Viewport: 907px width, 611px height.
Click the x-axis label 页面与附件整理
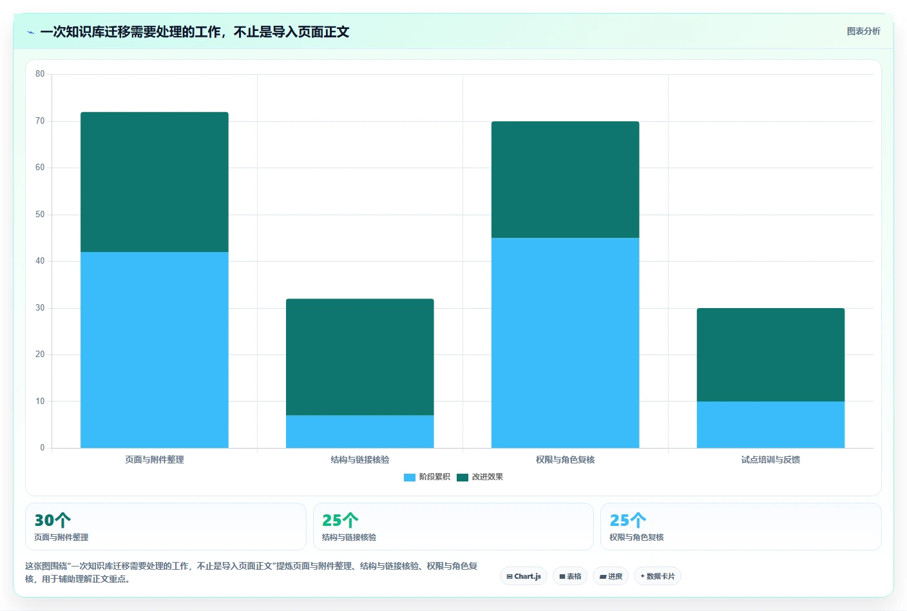(155, 460)
